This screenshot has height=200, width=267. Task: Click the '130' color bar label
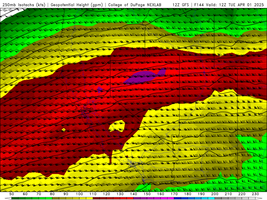coord(120,194)
